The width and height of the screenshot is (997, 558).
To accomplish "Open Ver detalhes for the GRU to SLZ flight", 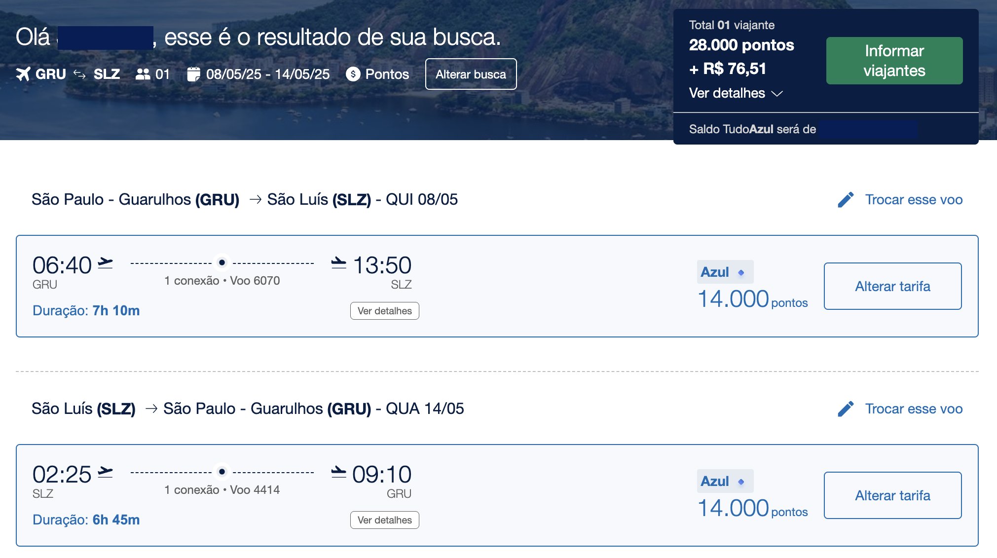I will 385,311.
